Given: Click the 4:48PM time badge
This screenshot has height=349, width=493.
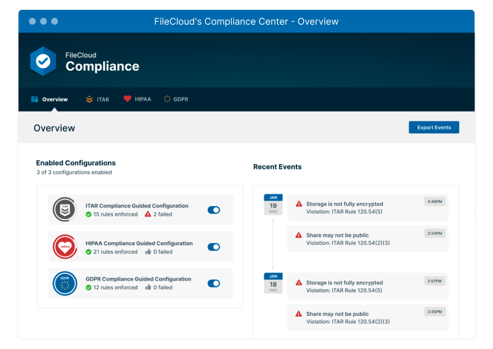Looking at the screenshot, I should click(x=434, y=202).
